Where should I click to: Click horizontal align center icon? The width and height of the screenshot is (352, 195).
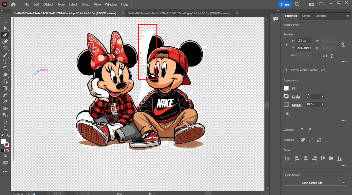pos(306,158)
